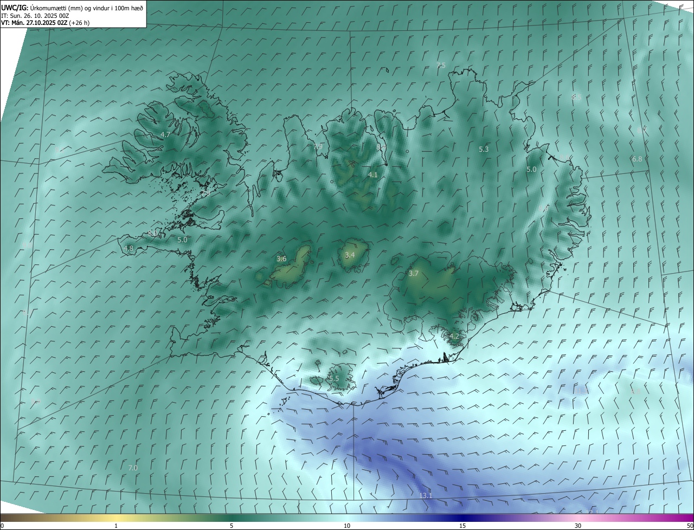694x530 pixels.
Task: Click the VT: Mán. 27.10.2025 02Z line
Action: click(46, 23)
